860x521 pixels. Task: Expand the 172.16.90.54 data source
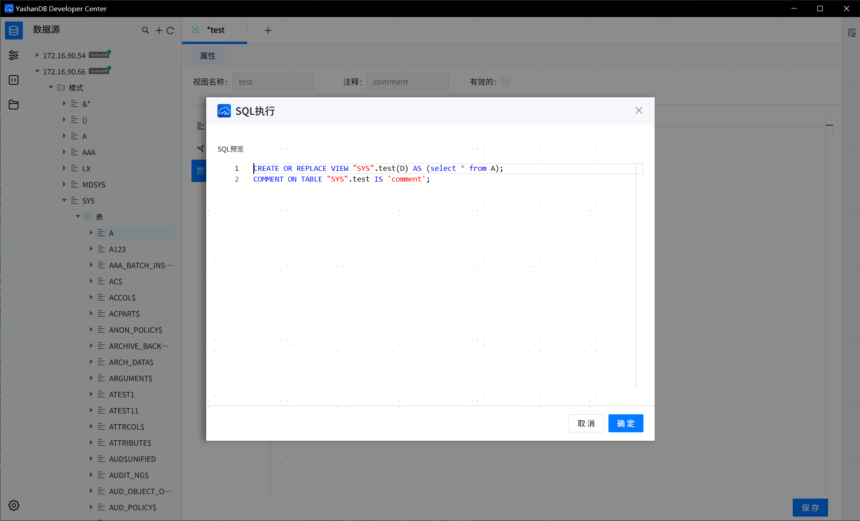click(x=38, y=55)
